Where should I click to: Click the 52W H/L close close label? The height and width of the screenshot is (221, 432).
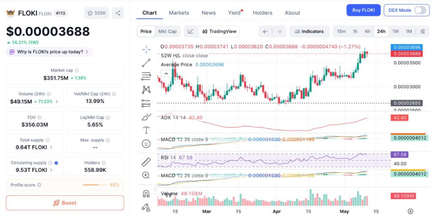point(184,56)
